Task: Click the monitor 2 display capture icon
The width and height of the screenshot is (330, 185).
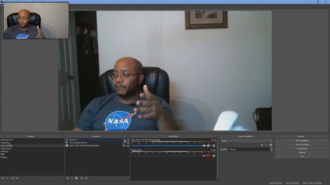Action: [67, 140]
